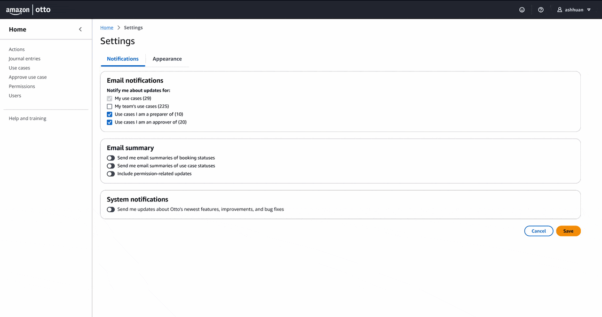
Task: Switch to the Appearance tab
Action: [x=167, y=59]
